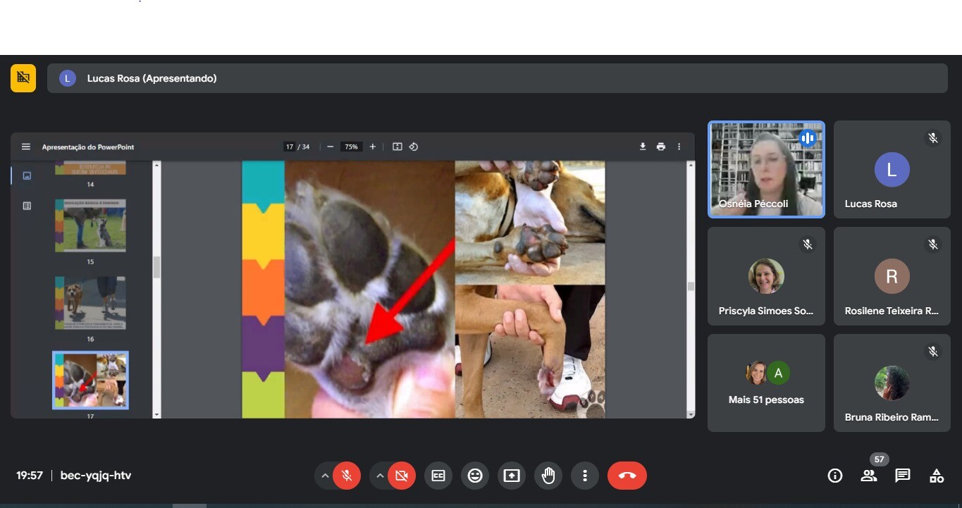The width and height of the screenshot is (962, 508).
Task: Zoom out the presentation PDF
Action: point(330,147)
